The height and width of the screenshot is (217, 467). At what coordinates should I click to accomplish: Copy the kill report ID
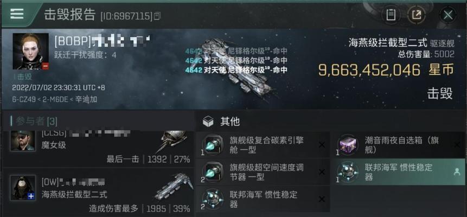click(x=157, y=16)
